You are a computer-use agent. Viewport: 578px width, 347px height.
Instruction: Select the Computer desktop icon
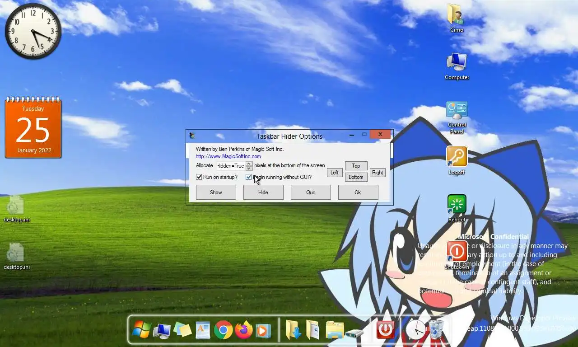tap(457, 66)
